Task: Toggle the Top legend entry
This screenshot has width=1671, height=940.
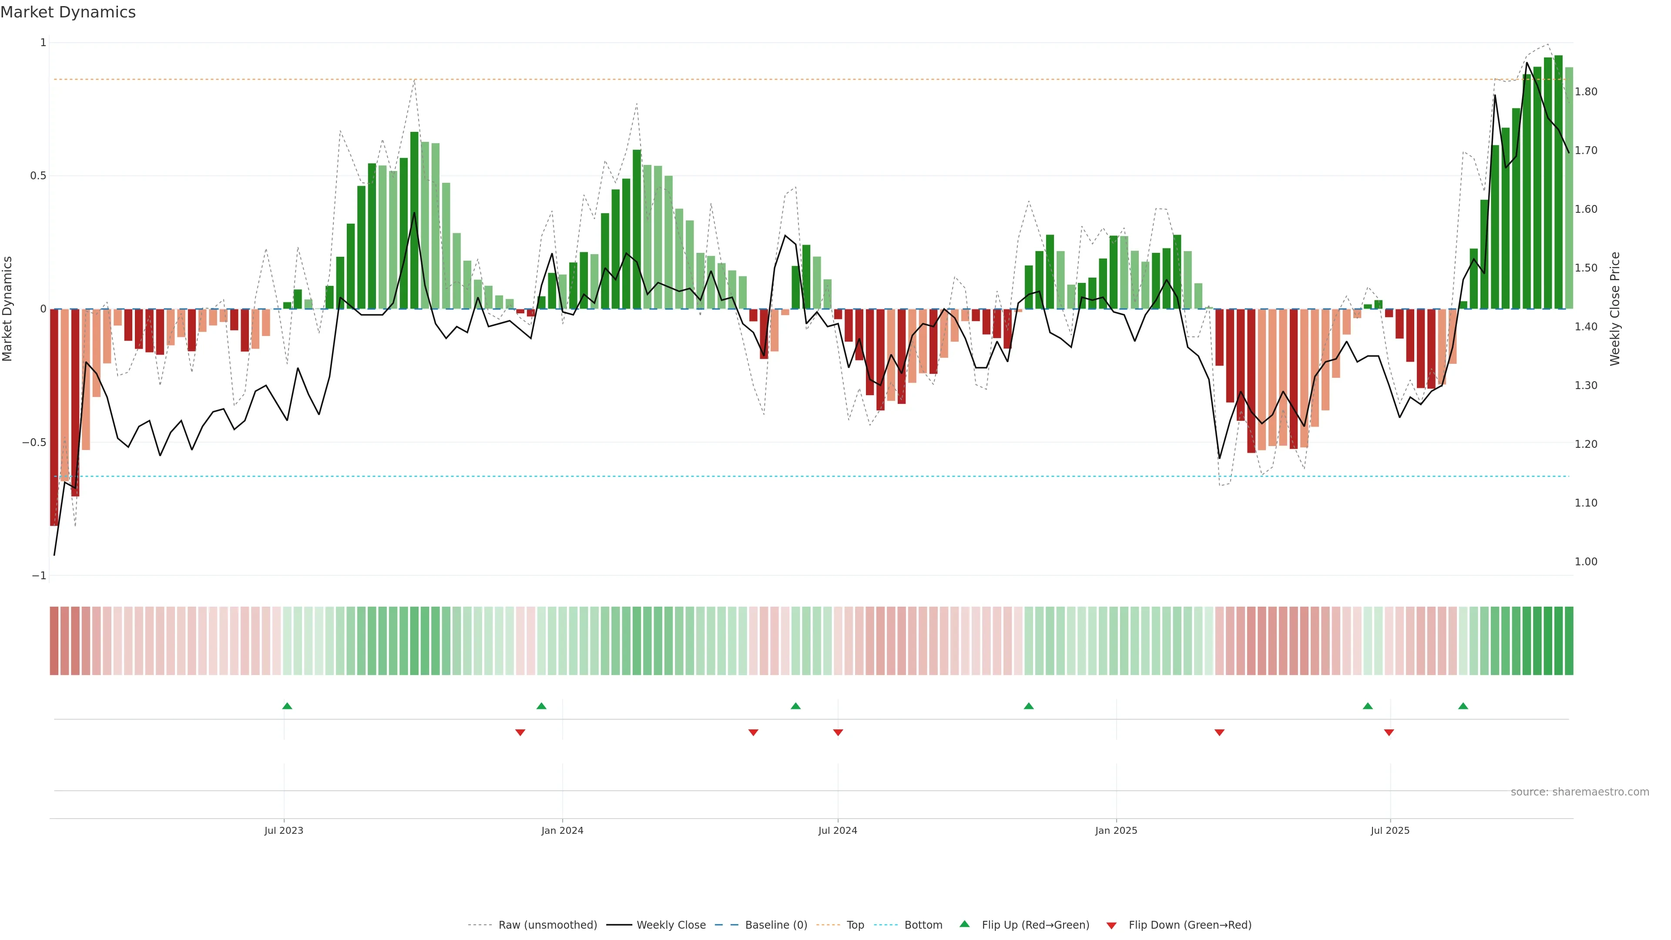Action: (x=855, y=925)
